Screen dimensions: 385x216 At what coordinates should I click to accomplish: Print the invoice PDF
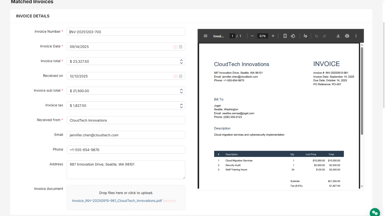point(347,36)
